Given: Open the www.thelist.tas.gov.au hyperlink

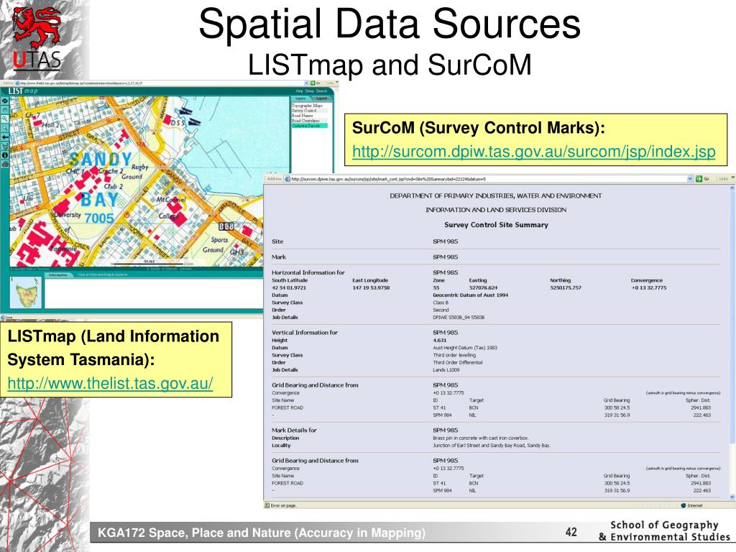Looking at the screenshot, I should [x=110, y=384].
